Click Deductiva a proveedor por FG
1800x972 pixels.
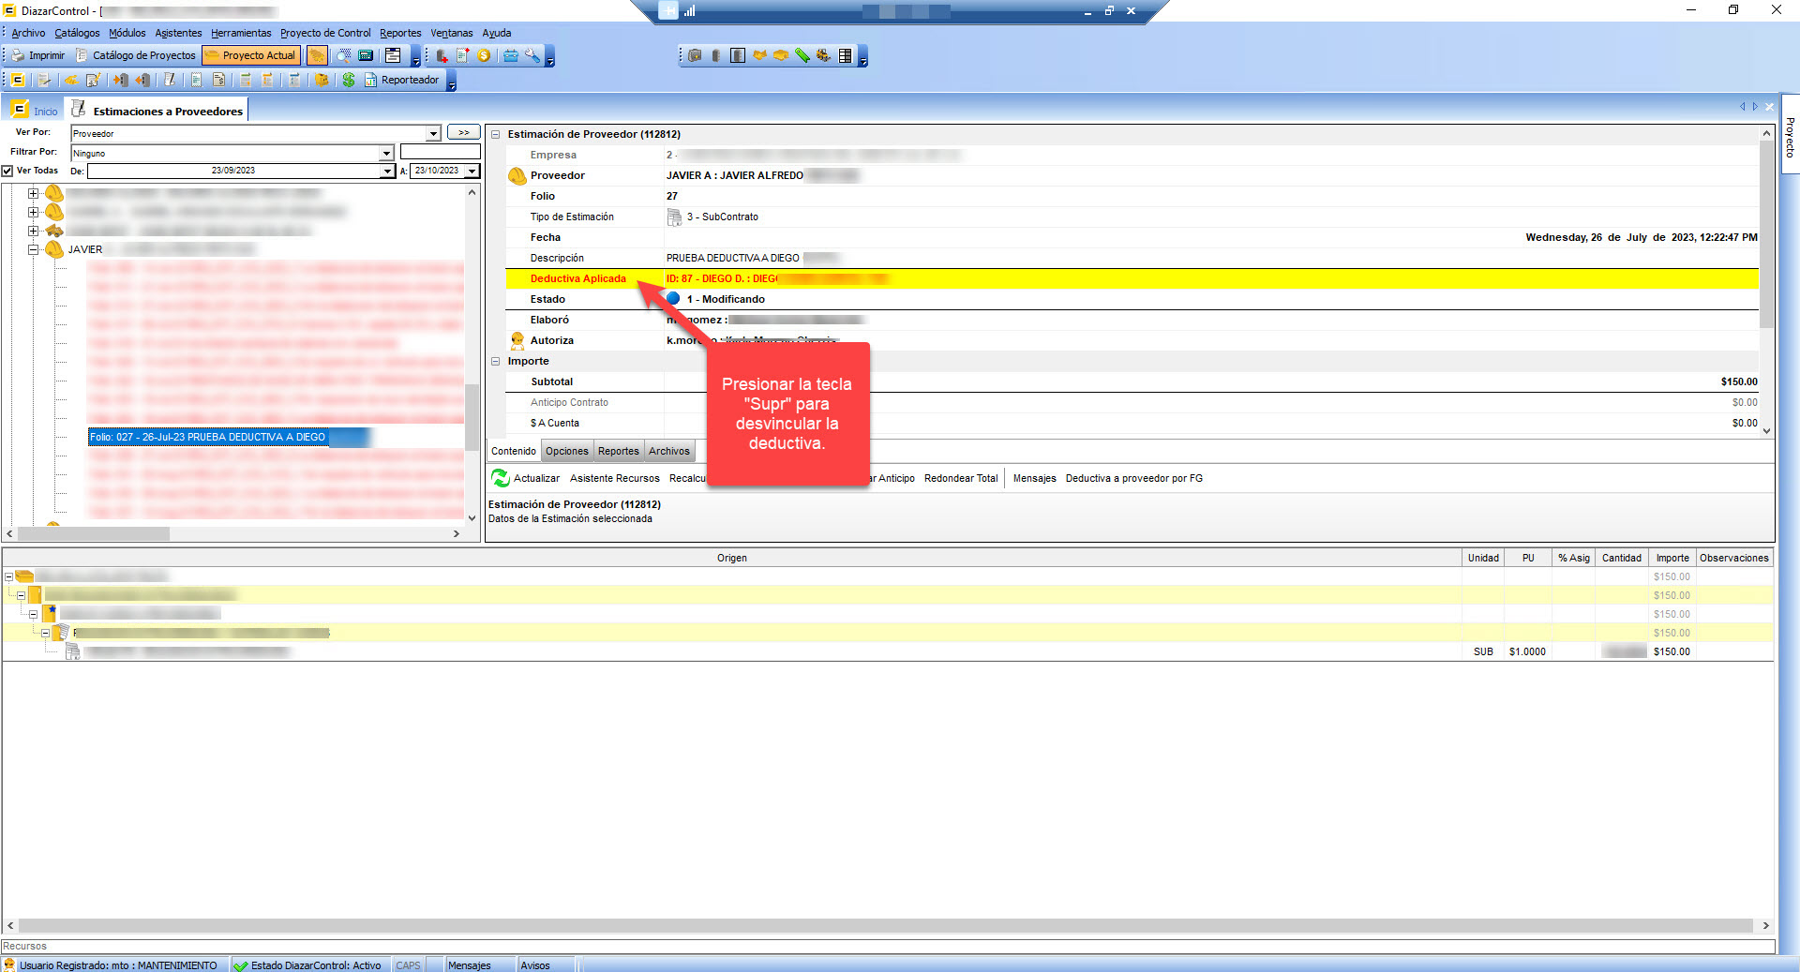(x=1133, y=478)
